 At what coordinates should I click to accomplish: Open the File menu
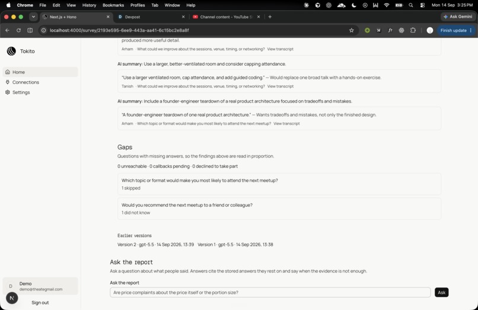[43, 5]
